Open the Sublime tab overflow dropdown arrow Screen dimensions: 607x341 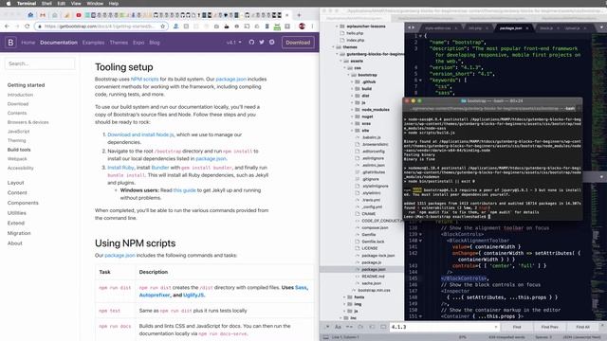[x=601, y=27]
